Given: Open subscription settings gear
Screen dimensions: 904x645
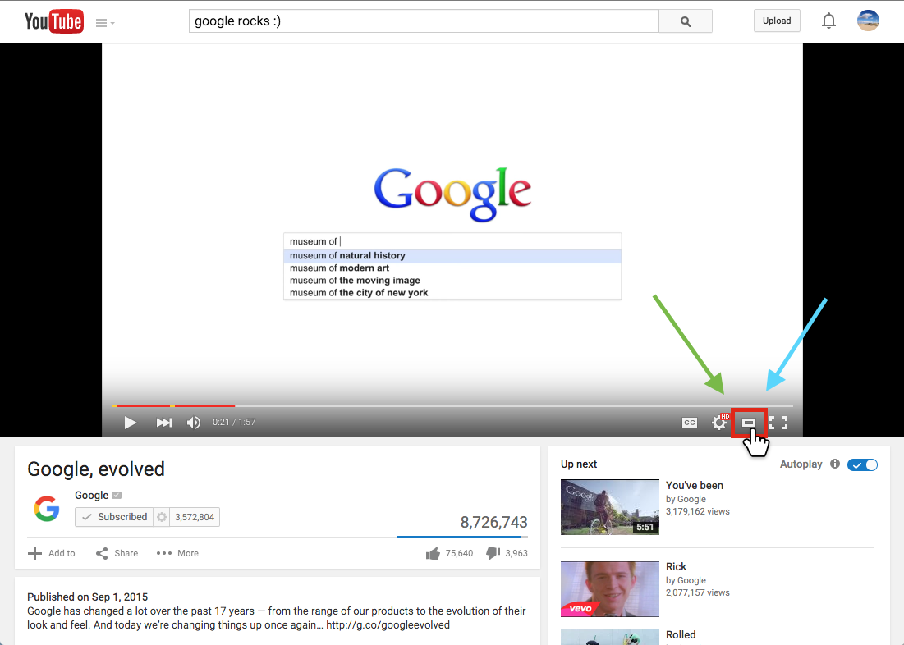Looking at the screenshot, I should pos(162,517).
